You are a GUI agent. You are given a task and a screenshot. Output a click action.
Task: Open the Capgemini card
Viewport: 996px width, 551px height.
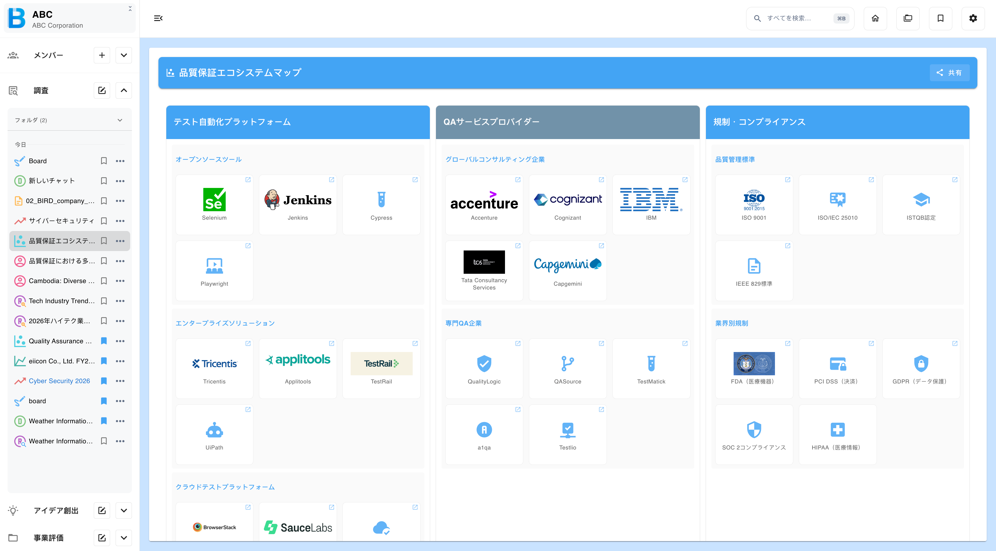pos(568,271)
